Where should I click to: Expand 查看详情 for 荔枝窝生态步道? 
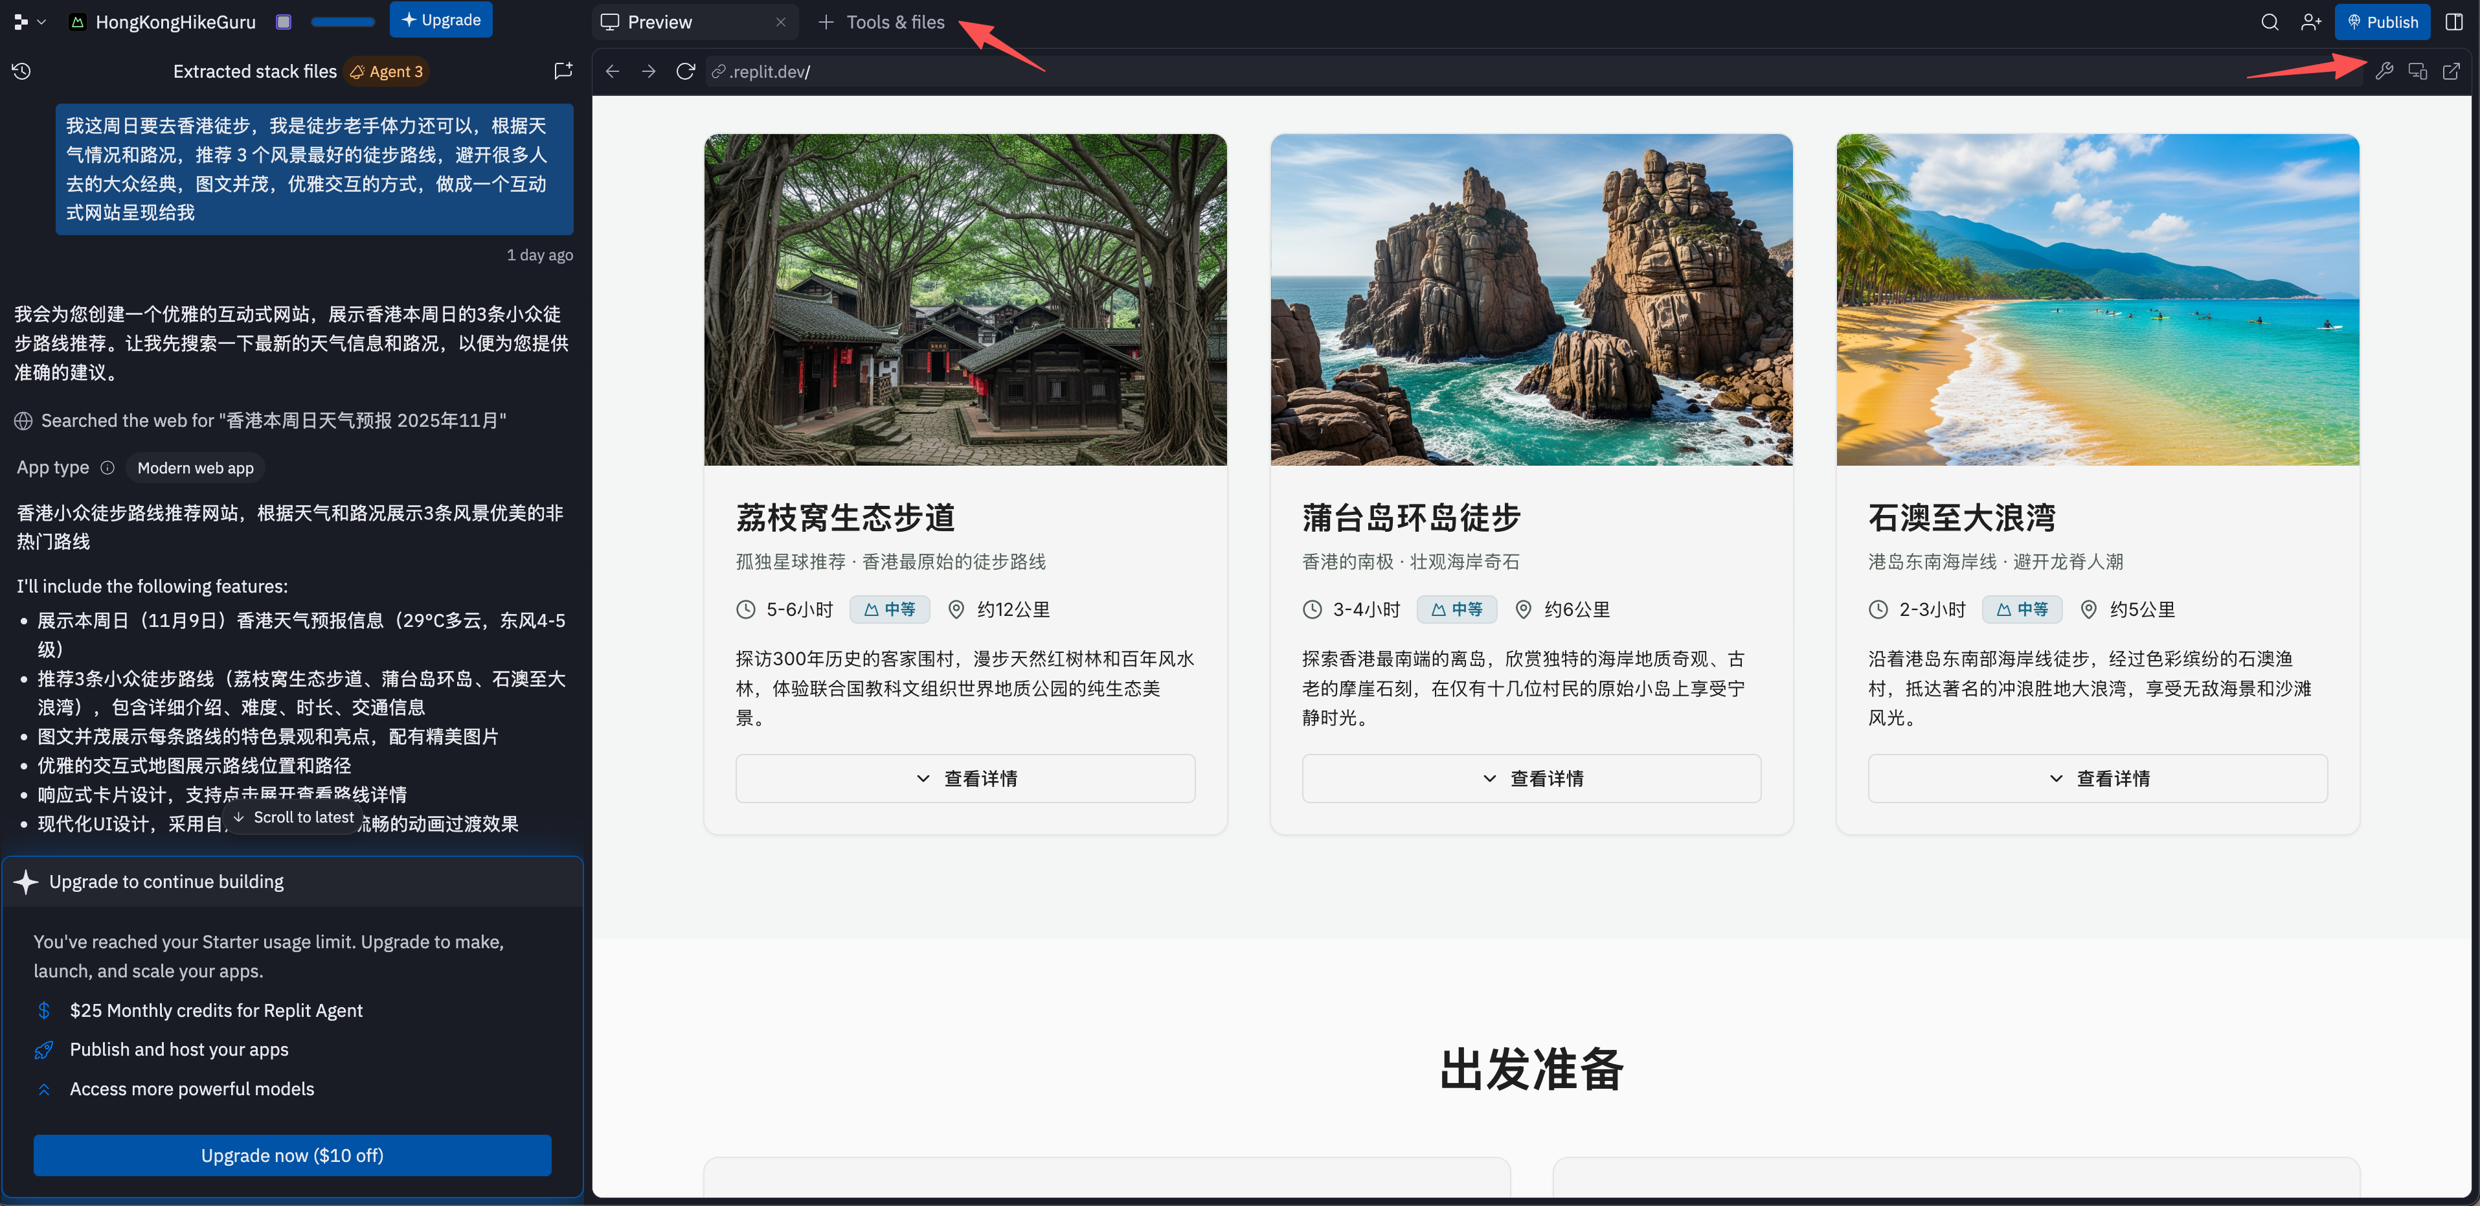coord(965,779)
